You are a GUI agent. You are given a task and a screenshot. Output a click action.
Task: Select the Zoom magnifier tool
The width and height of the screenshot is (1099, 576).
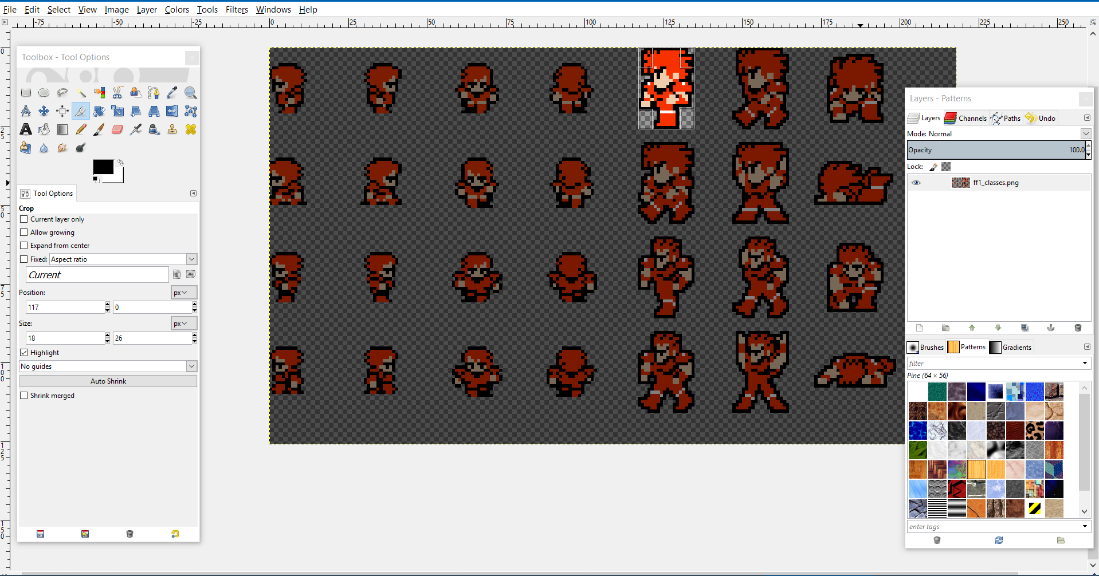coord(191,93)
